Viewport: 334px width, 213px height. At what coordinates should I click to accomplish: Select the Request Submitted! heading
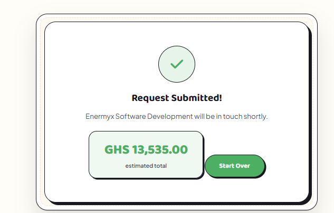click(x=177, y=98)
